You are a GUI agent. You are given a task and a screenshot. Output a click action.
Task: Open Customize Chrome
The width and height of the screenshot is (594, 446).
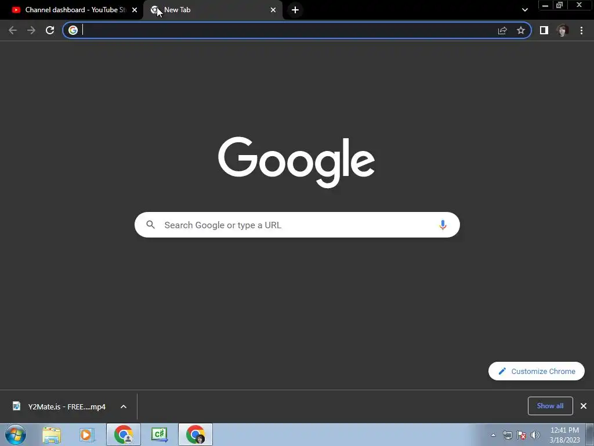[x=537, y=371]
